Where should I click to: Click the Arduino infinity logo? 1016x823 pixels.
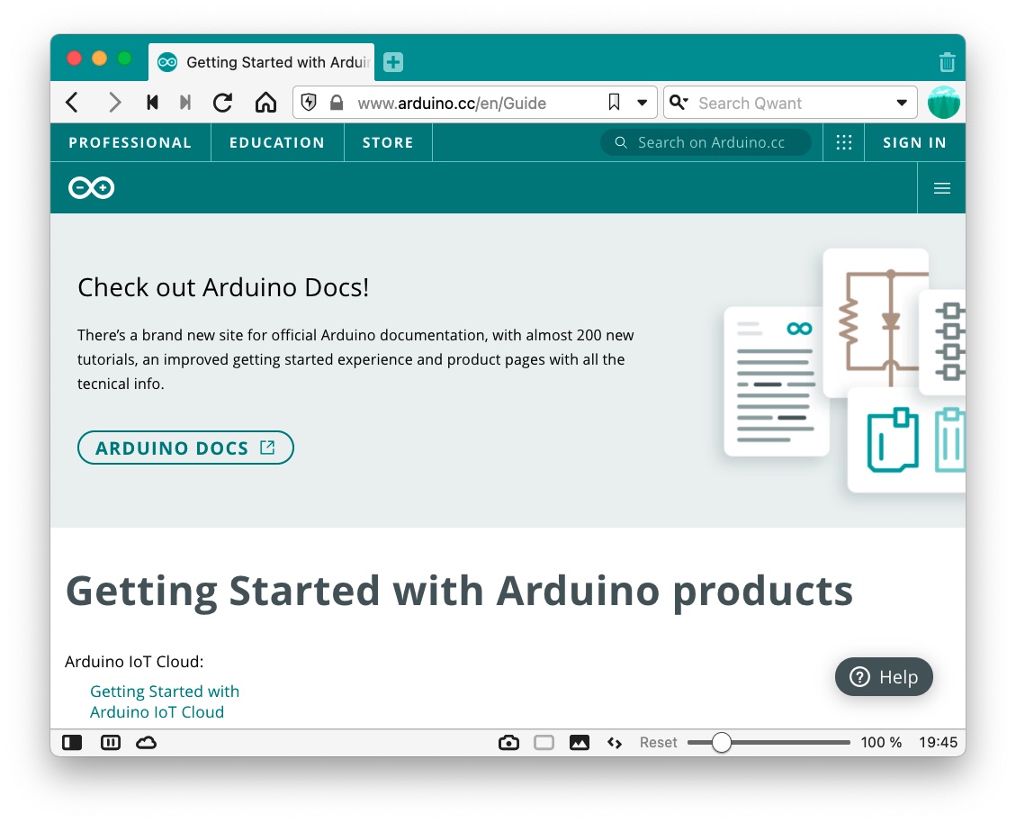pos(92,188)
